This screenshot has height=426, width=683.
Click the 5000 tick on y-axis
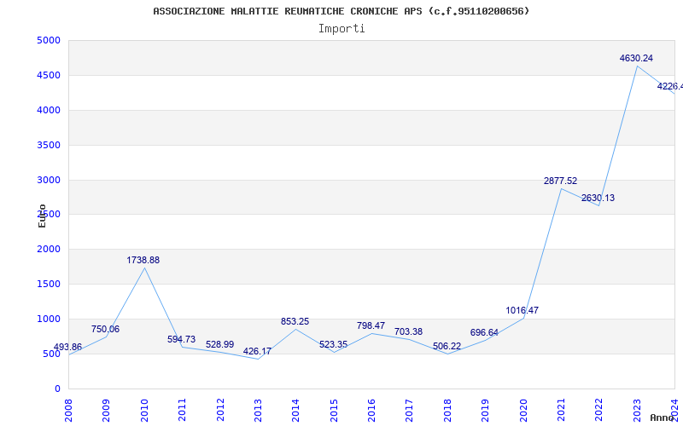point(48,40)
